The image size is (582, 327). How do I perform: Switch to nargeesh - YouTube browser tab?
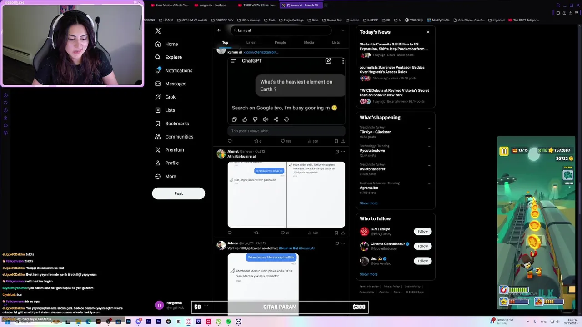(x=213, y=5)
